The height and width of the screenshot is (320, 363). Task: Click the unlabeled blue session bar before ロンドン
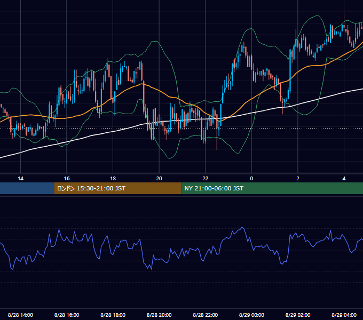pos(27,188)
